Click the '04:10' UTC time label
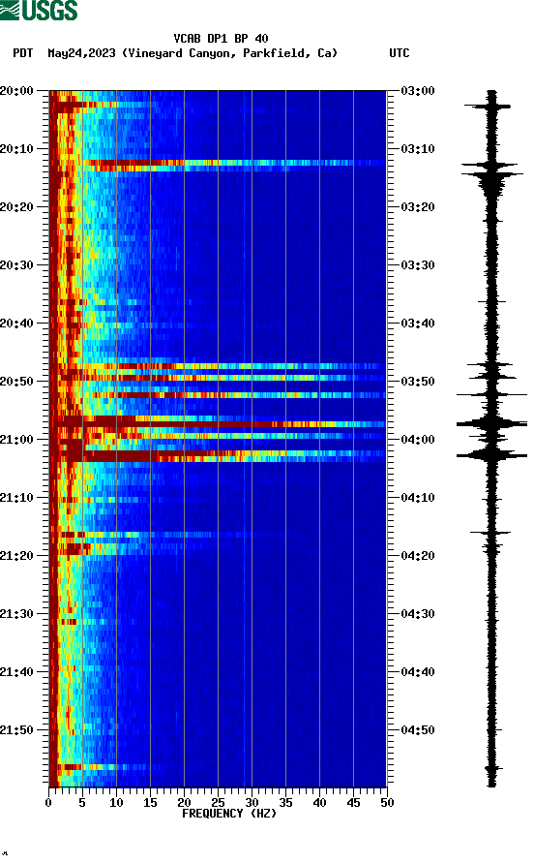This screenshot has height=864, width=534. pyautogui.click(x=418, y=498)
